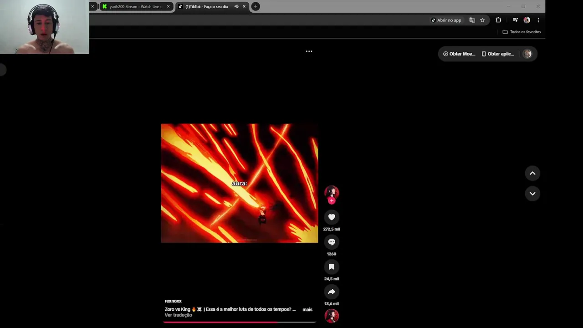Bookmark this page with the star icon
The image size is (583, 328).
tap(482, 20)
